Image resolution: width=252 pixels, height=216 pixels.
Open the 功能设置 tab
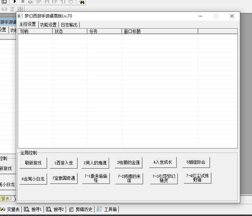click(x=49, y=25)
